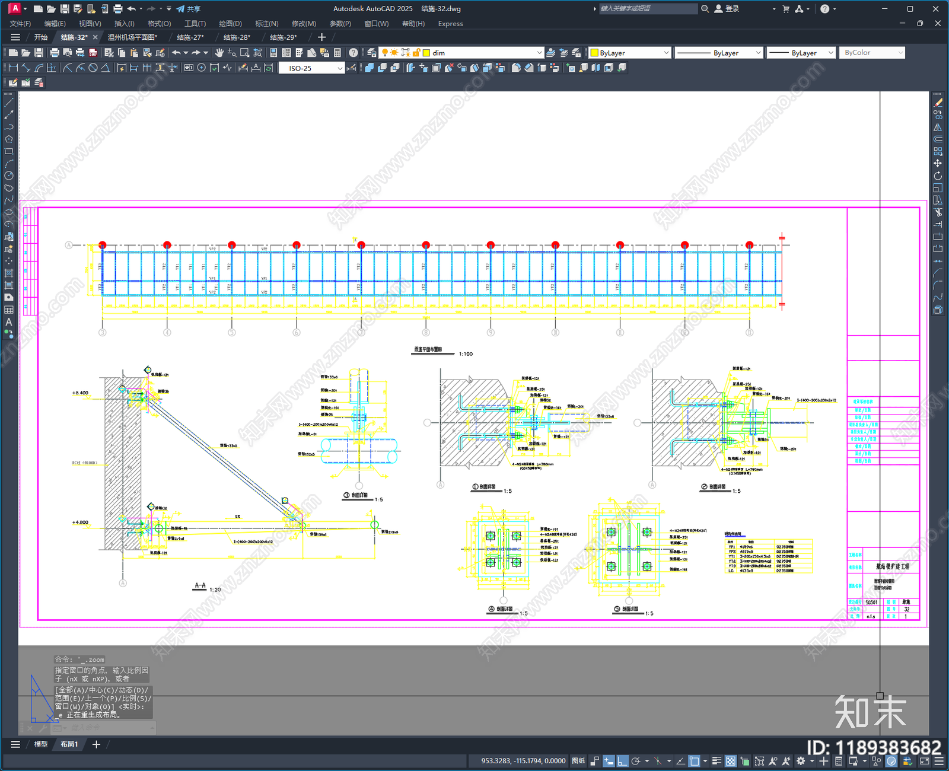Click the Autodesk App Store cart icon

[x=786, y=9]
